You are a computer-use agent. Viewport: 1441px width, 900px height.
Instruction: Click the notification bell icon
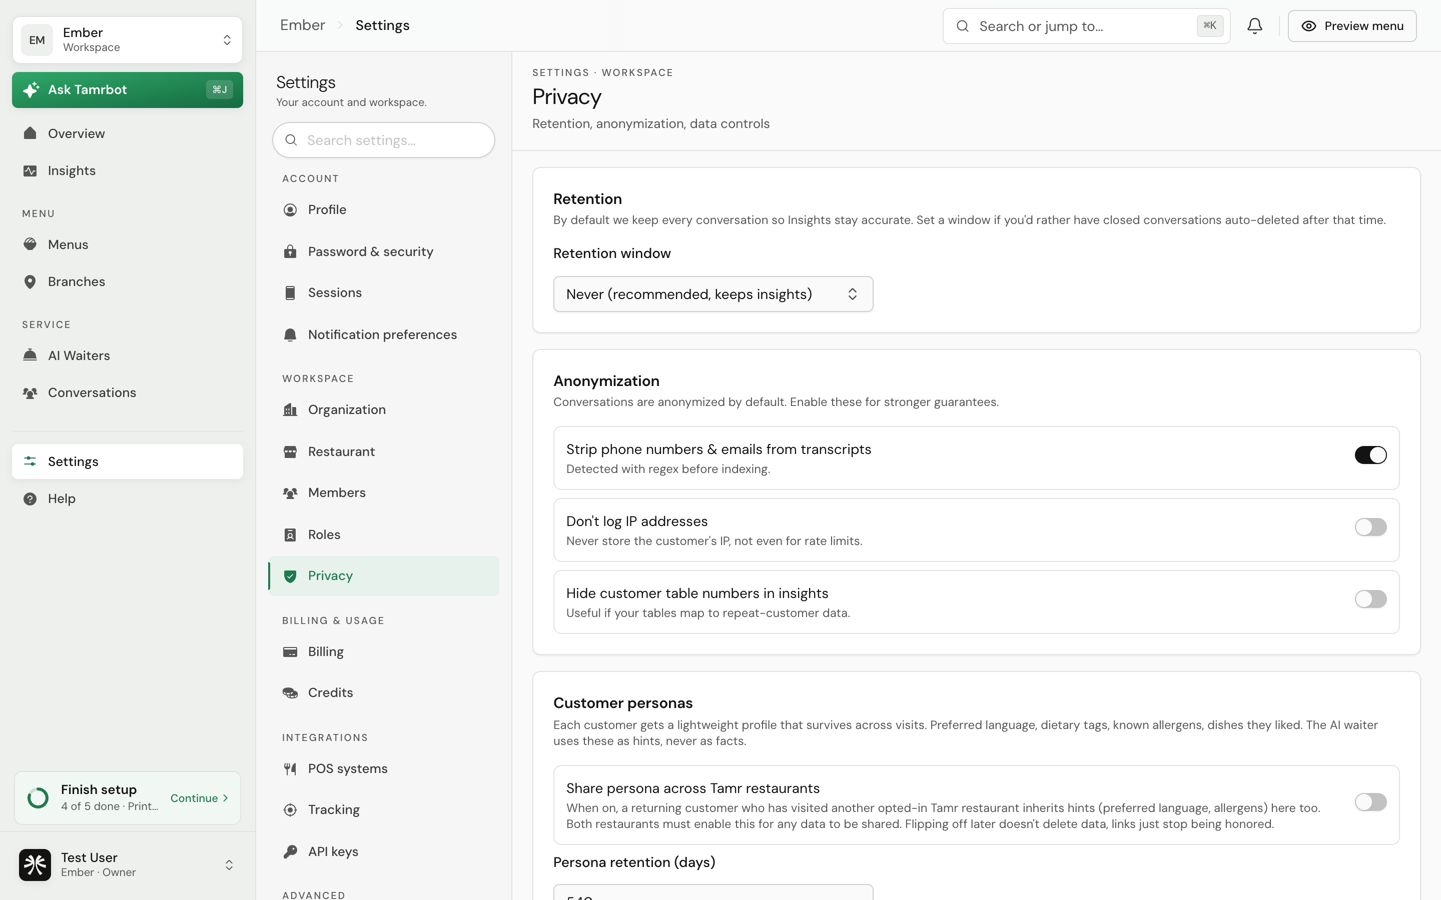(1255, 25)
